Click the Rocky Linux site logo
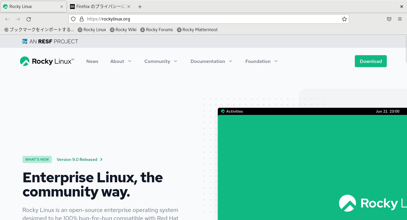 (x=47, y=61)
